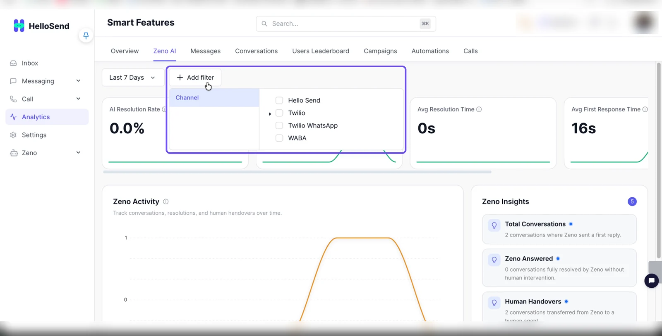Screen dimensions: 662x336
Task: Click the Add filter button
Action: click(x=195, y=78)
